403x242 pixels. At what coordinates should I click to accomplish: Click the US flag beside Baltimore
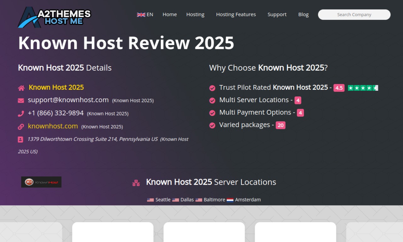point(199,200)
